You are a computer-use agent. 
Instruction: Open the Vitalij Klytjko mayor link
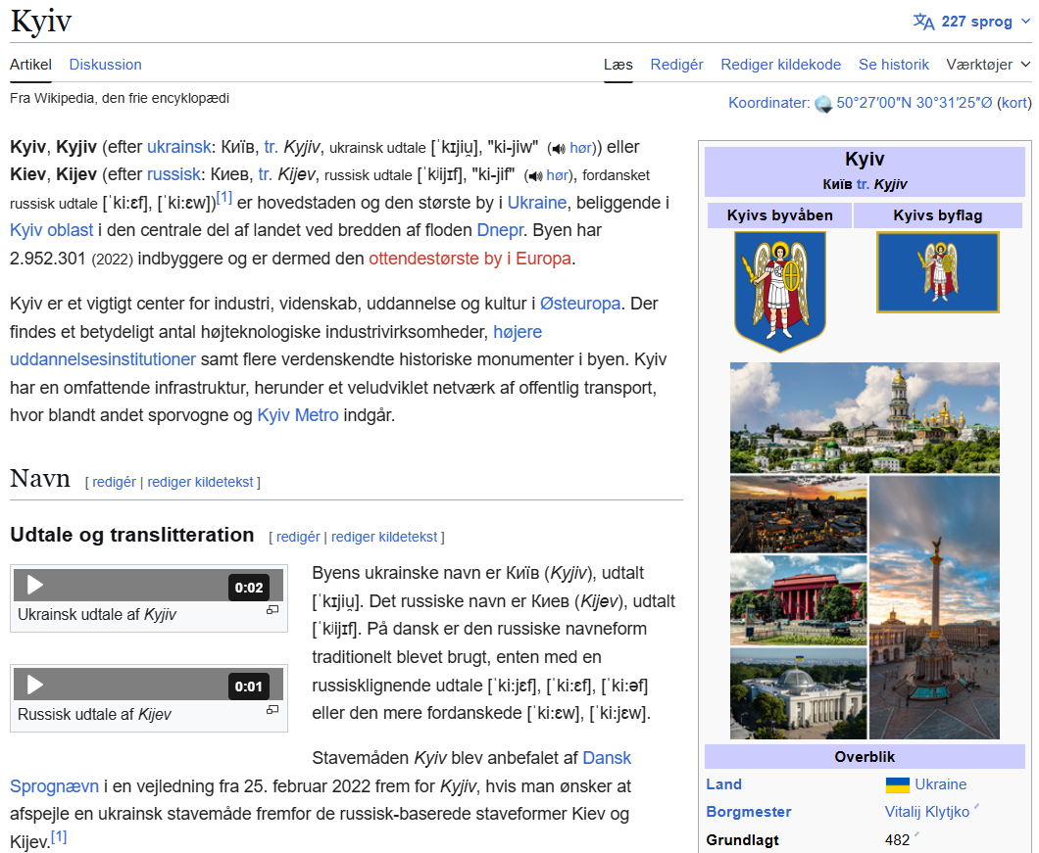click(x=927, y=812)
